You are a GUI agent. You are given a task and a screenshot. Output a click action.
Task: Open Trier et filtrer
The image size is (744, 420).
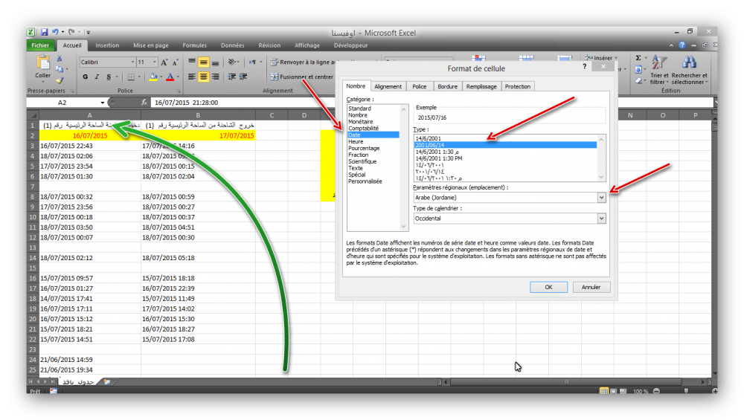[x=659, y=70]
